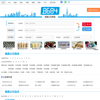Open the 机票 tab in top navigation
This screenshot has width=100, height=100.
27,2
